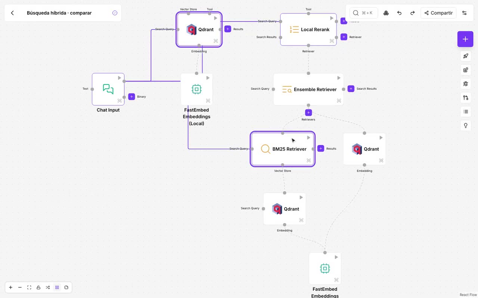The height and width of the screenshot is (298, 478).
Task: Run the Local Rerank node
Action: pos(332,18)
